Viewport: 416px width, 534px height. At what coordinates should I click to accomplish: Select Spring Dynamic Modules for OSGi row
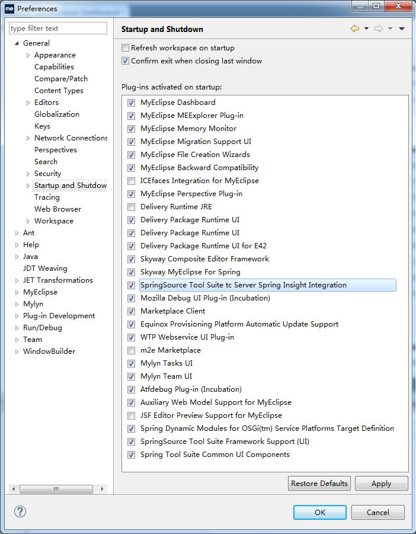click(x=267, y=429)
